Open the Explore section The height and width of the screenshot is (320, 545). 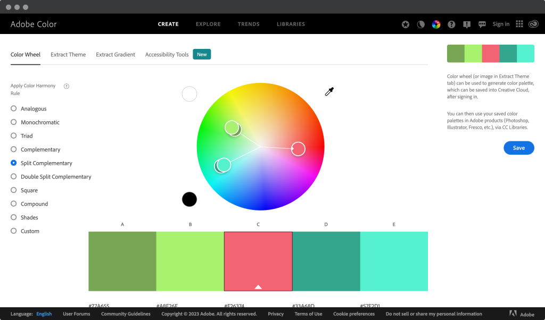point(208,24)
